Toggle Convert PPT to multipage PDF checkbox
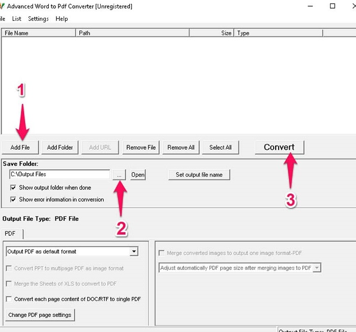The width and height of the screenshot is (356, 332). tap(9, 268)
